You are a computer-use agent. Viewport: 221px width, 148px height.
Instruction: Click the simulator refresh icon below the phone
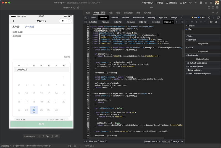point(43,136)
